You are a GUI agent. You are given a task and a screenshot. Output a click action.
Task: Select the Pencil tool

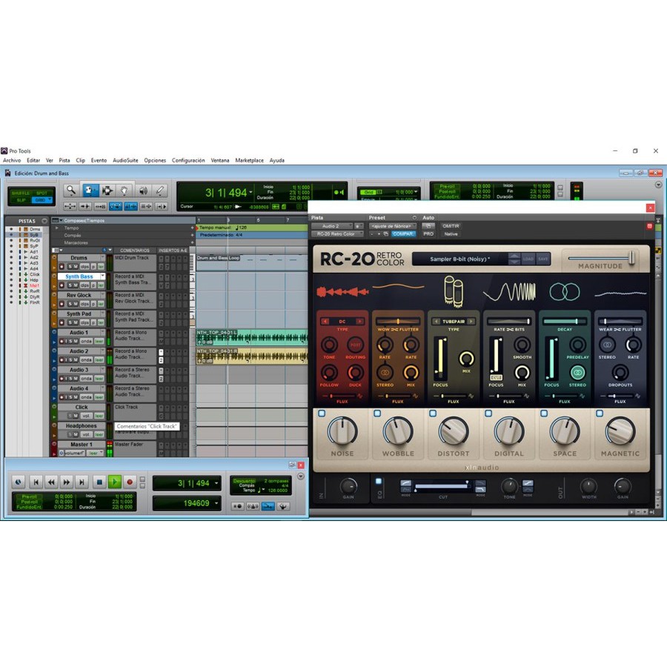tap(159, 190)
